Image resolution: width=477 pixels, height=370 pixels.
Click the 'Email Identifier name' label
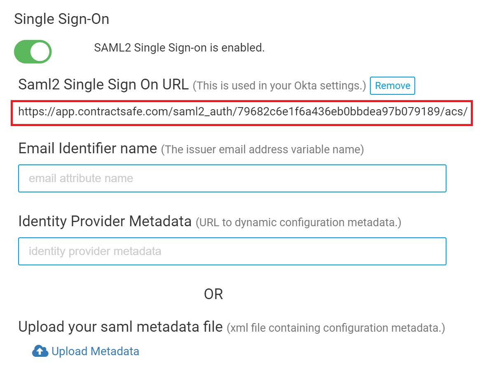(88, 148)
